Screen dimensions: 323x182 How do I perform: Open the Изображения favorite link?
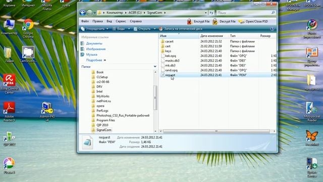pyautogui.click(x=96, y=49)
